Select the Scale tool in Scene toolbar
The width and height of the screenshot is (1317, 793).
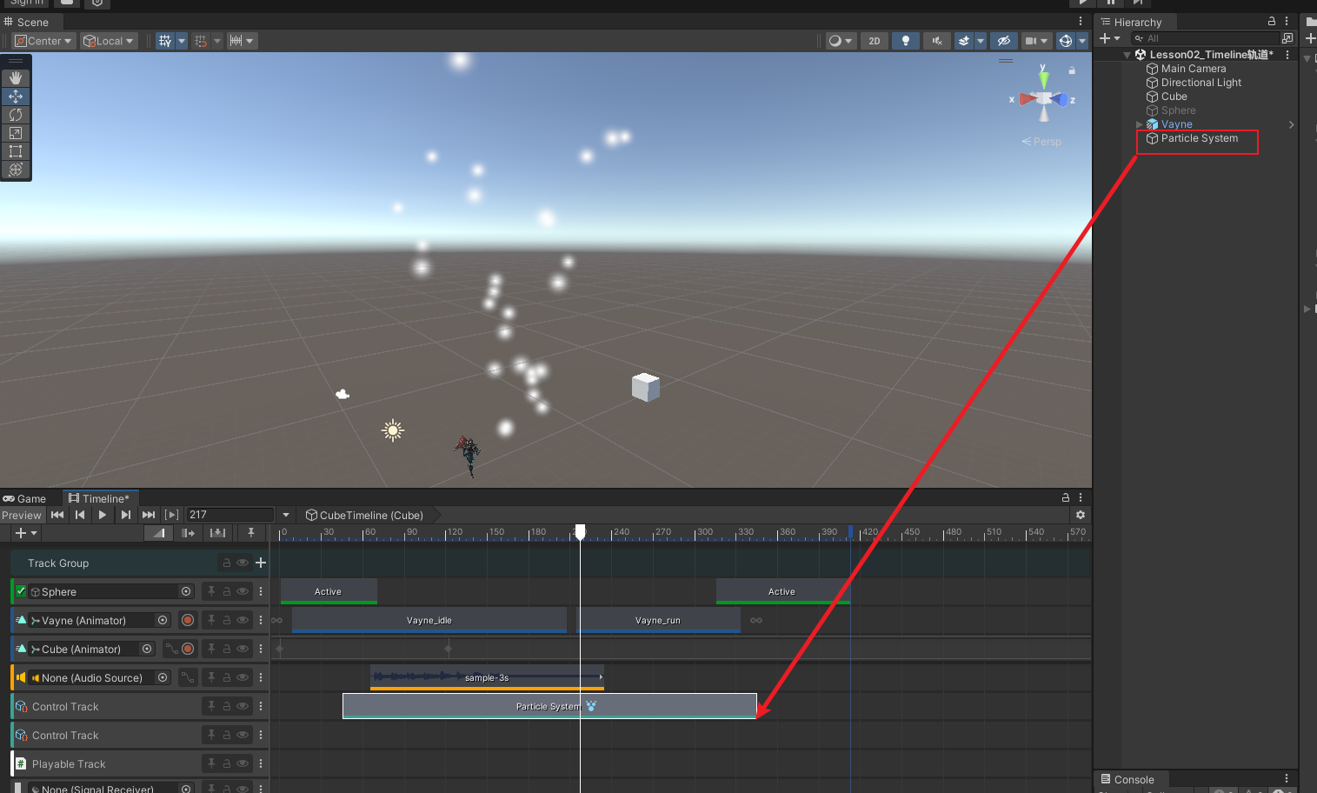pos(16,133)
